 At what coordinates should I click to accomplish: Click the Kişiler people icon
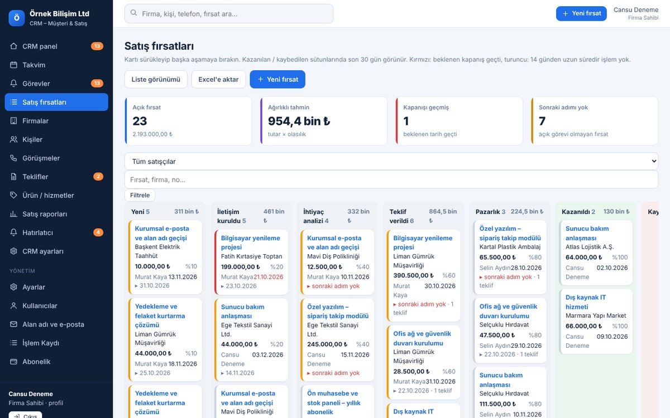14,139
